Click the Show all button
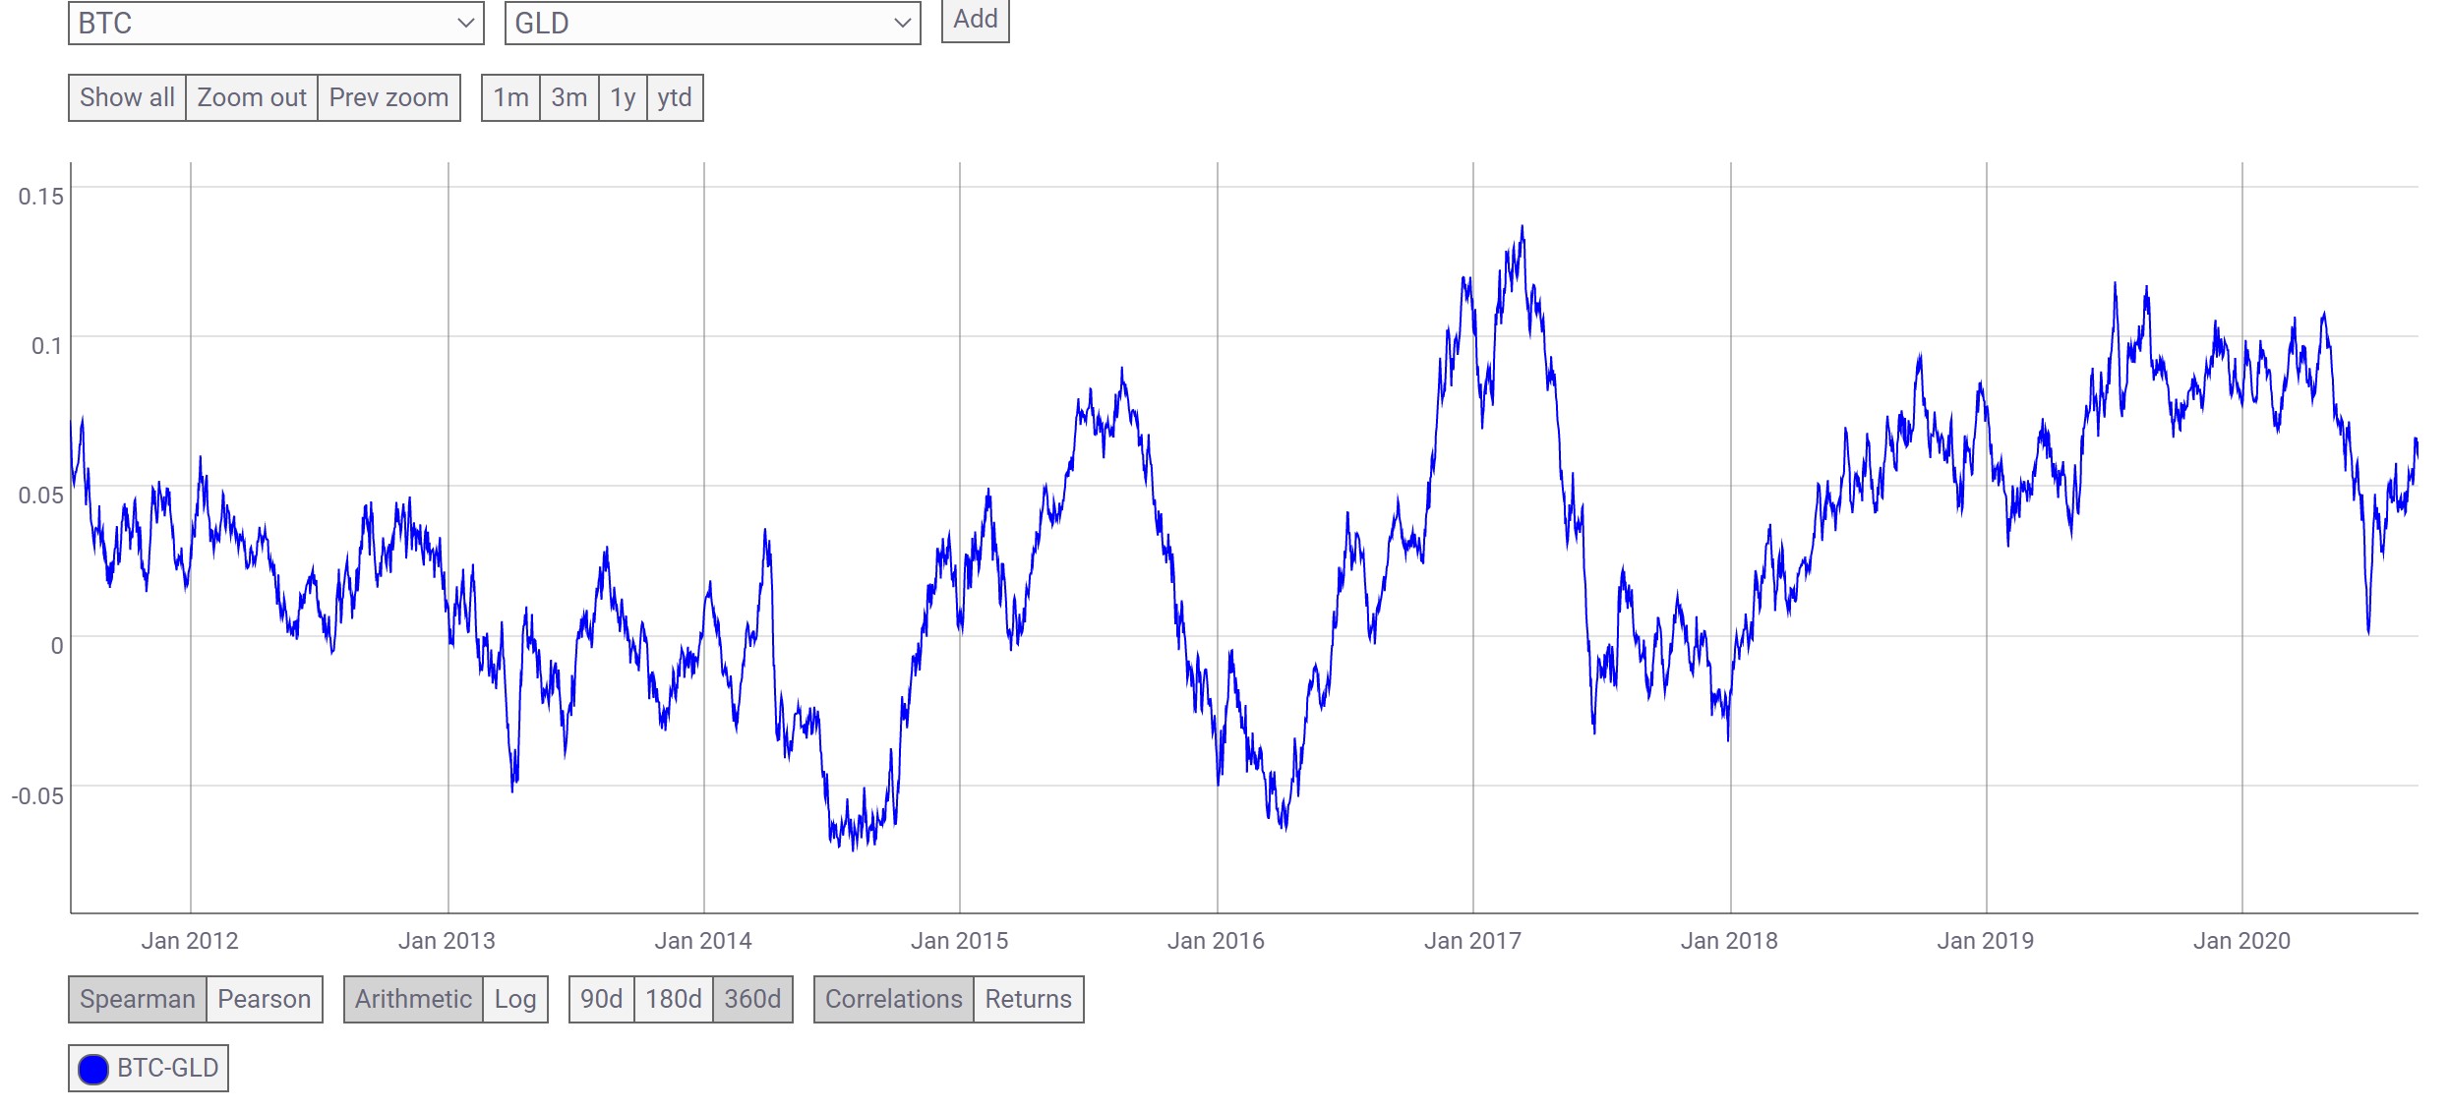The height and width of the screenshot is (1111, 2449). click(x=127, y=98)
